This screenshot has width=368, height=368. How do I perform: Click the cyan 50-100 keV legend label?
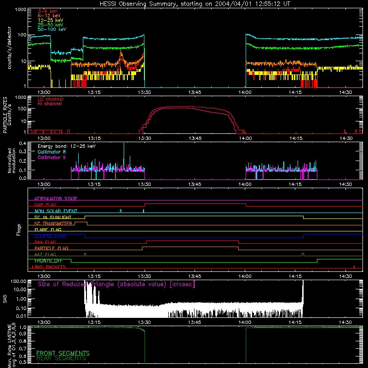coord(52,29)
